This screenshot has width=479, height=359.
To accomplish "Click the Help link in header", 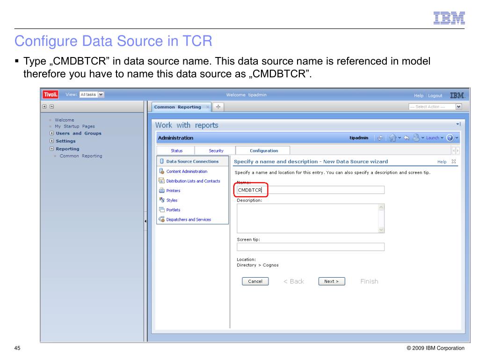I will point(419,95).
